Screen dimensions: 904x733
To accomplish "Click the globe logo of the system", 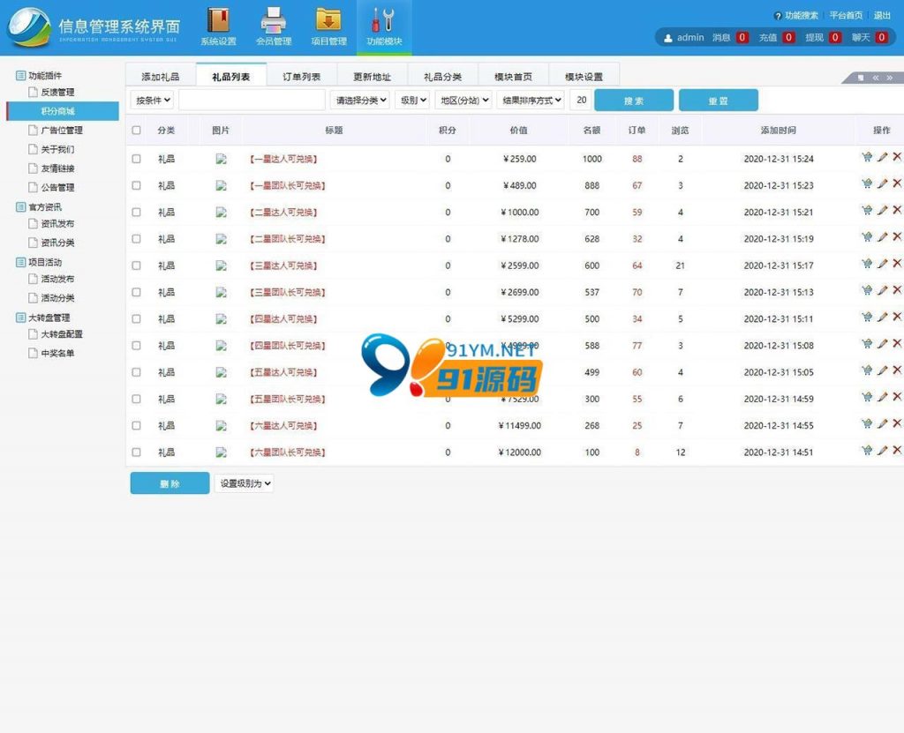I will (29, 26).
